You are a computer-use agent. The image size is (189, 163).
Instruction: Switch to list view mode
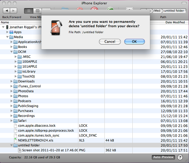tap(29, 11)
